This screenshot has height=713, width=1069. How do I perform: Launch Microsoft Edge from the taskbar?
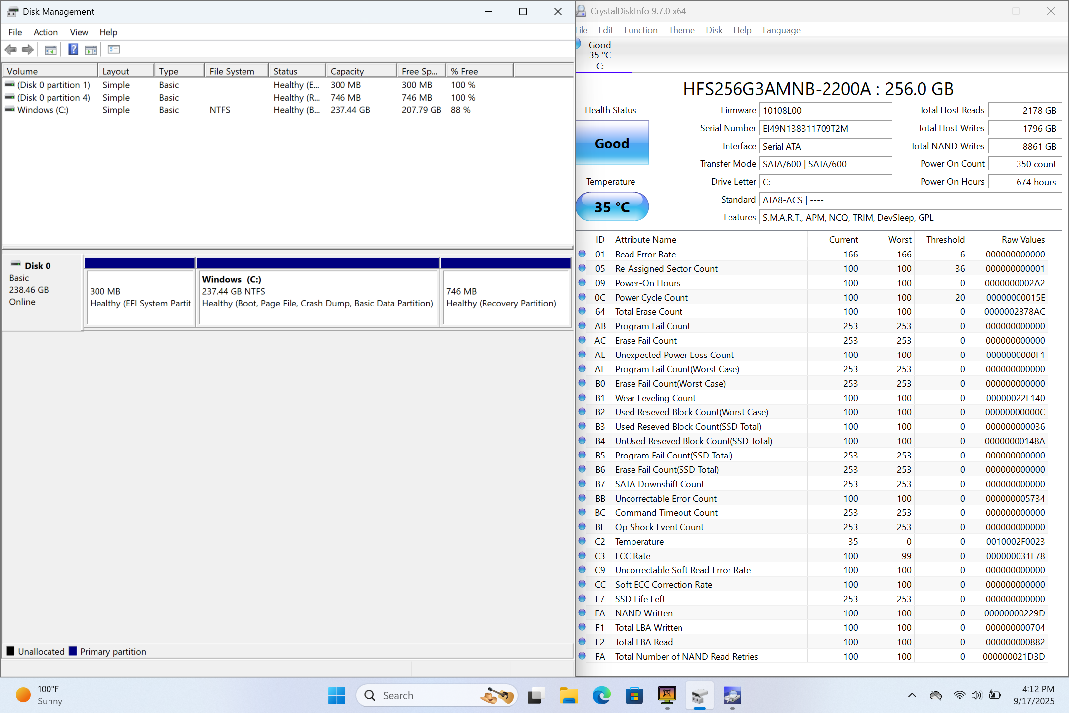click(601, 695)
